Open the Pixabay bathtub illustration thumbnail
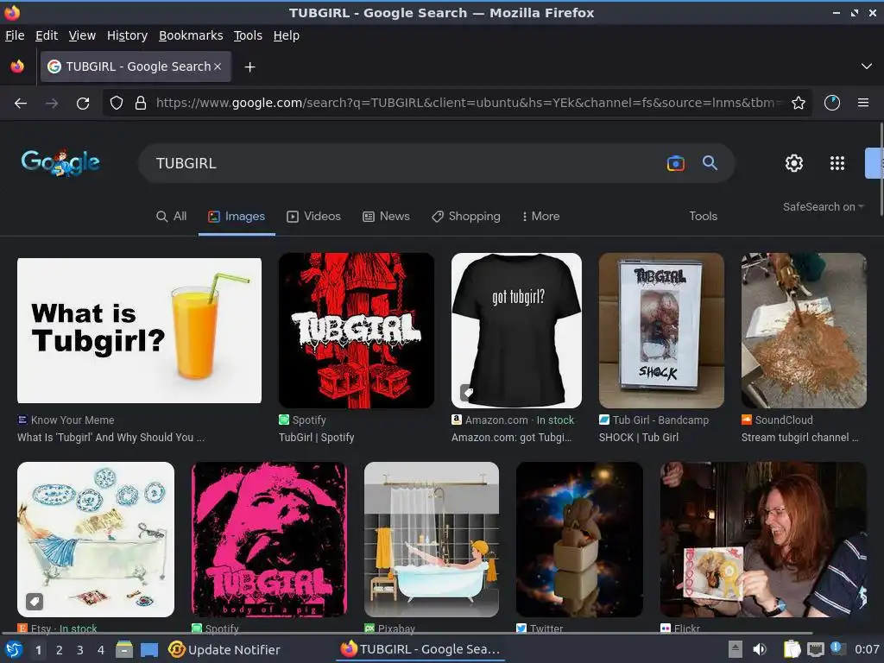The height and width of the screenshot is (663, 884). (x=432, y=540)
